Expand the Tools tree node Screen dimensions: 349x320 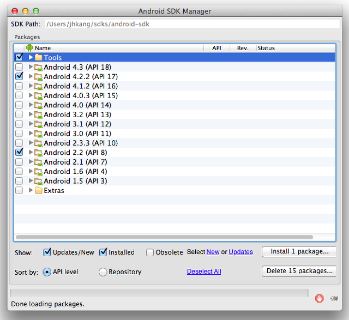click(x=31, y=57)
